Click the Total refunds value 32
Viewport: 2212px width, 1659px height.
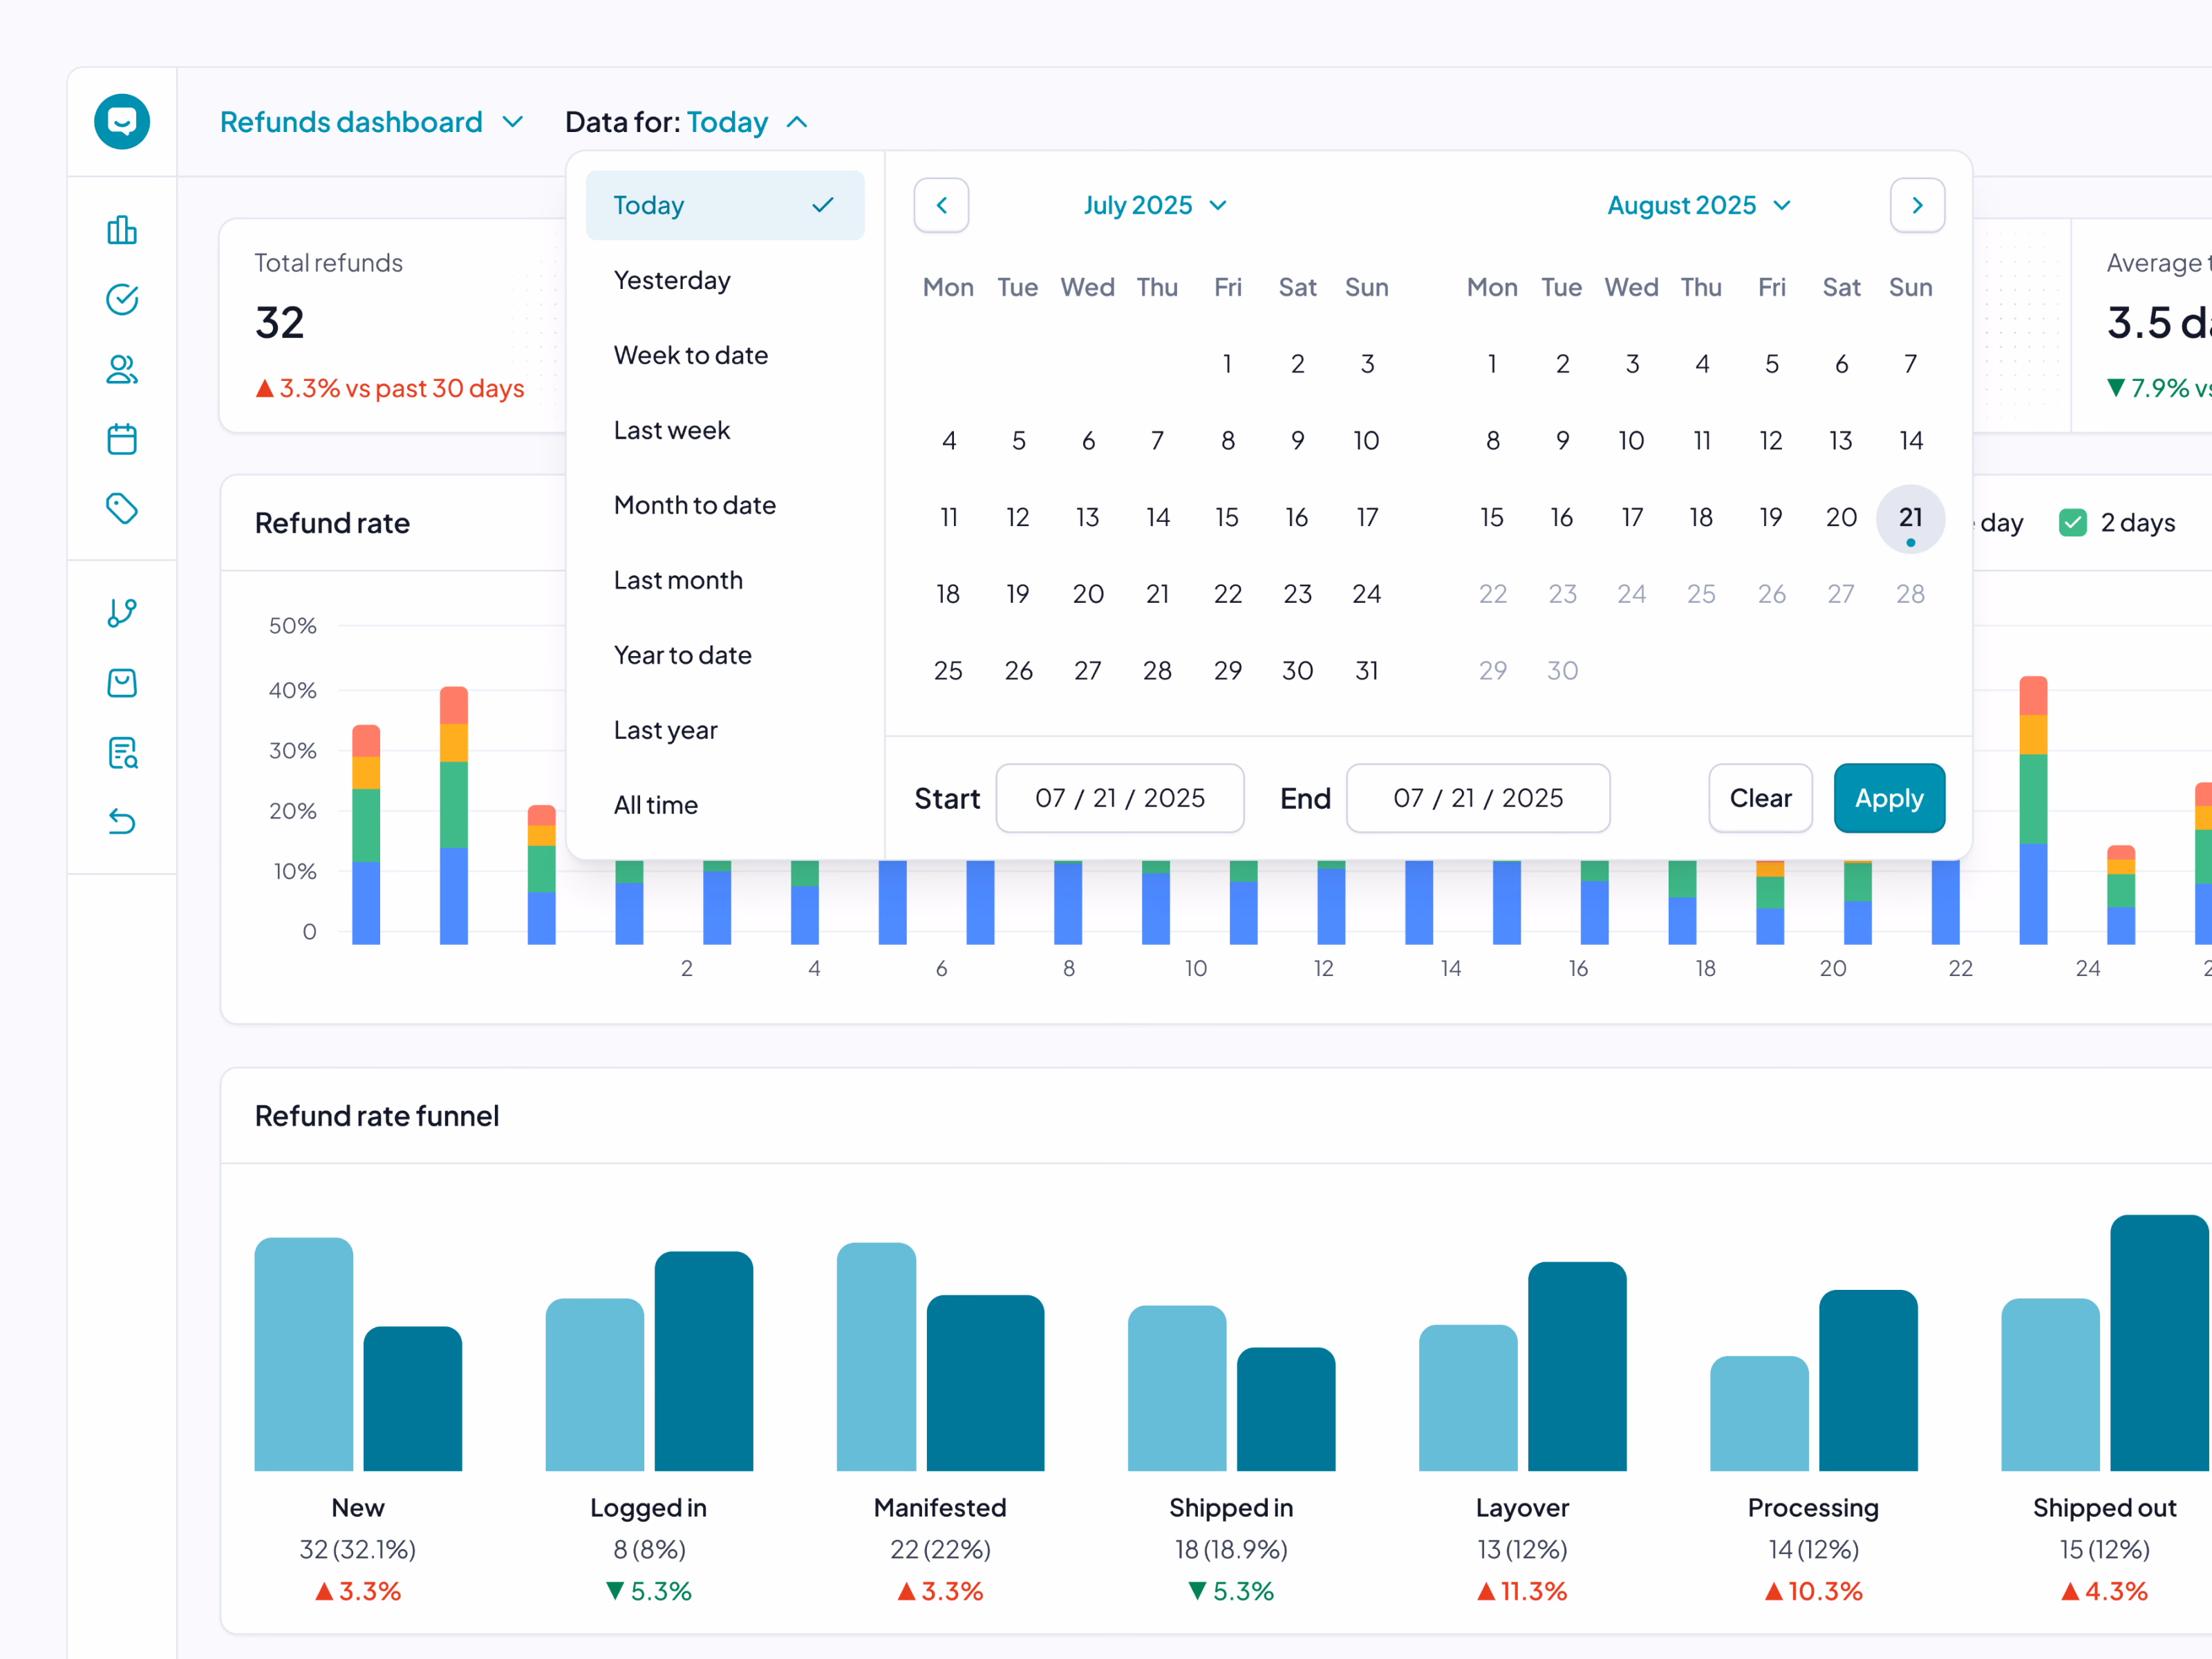(x=279, y=323)
